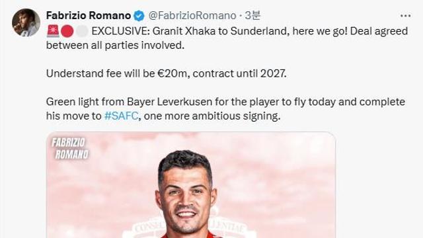
Task: Click the white circle emoji
Action: pyautogui.click(x=82, y=32)
